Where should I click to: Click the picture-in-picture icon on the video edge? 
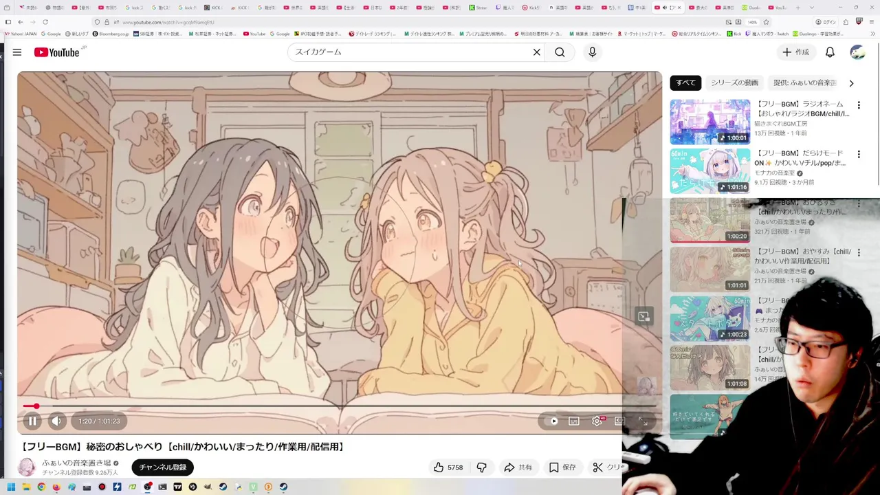coord(643,316)
